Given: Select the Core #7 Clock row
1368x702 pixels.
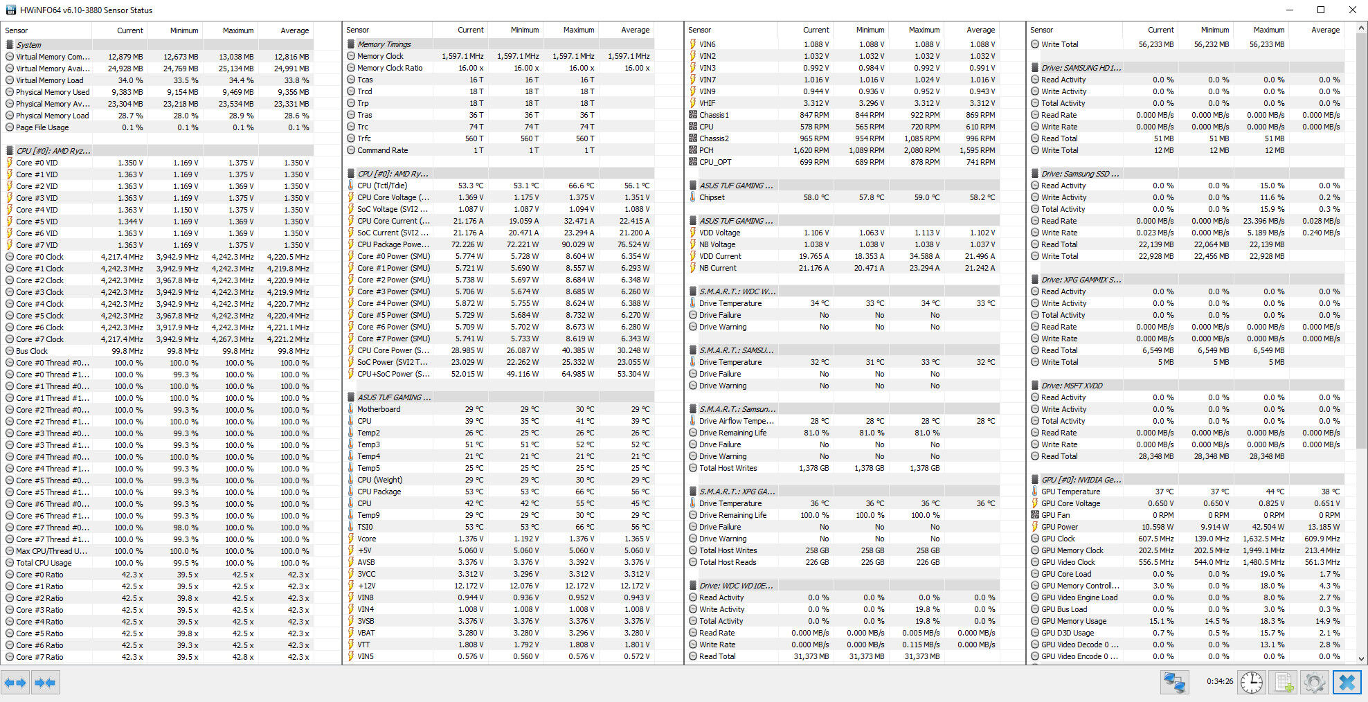Looking at the screenshot, I should [157, 339].
